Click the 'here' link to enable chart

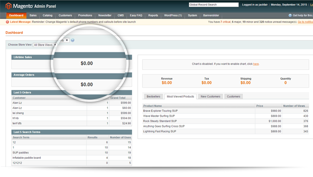(x=256, y=64)
